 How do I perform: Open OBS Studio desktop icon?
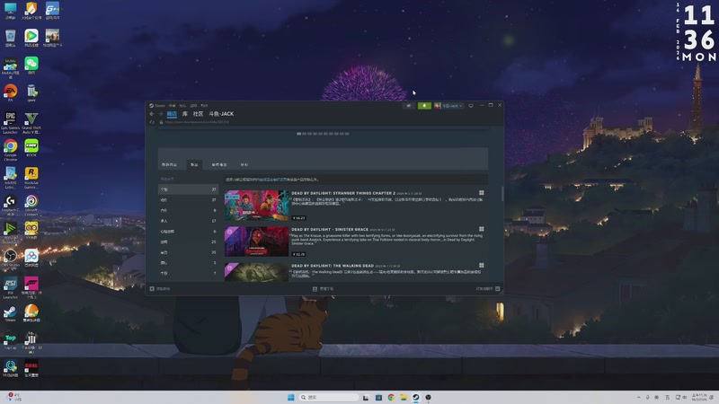(10, 259)
